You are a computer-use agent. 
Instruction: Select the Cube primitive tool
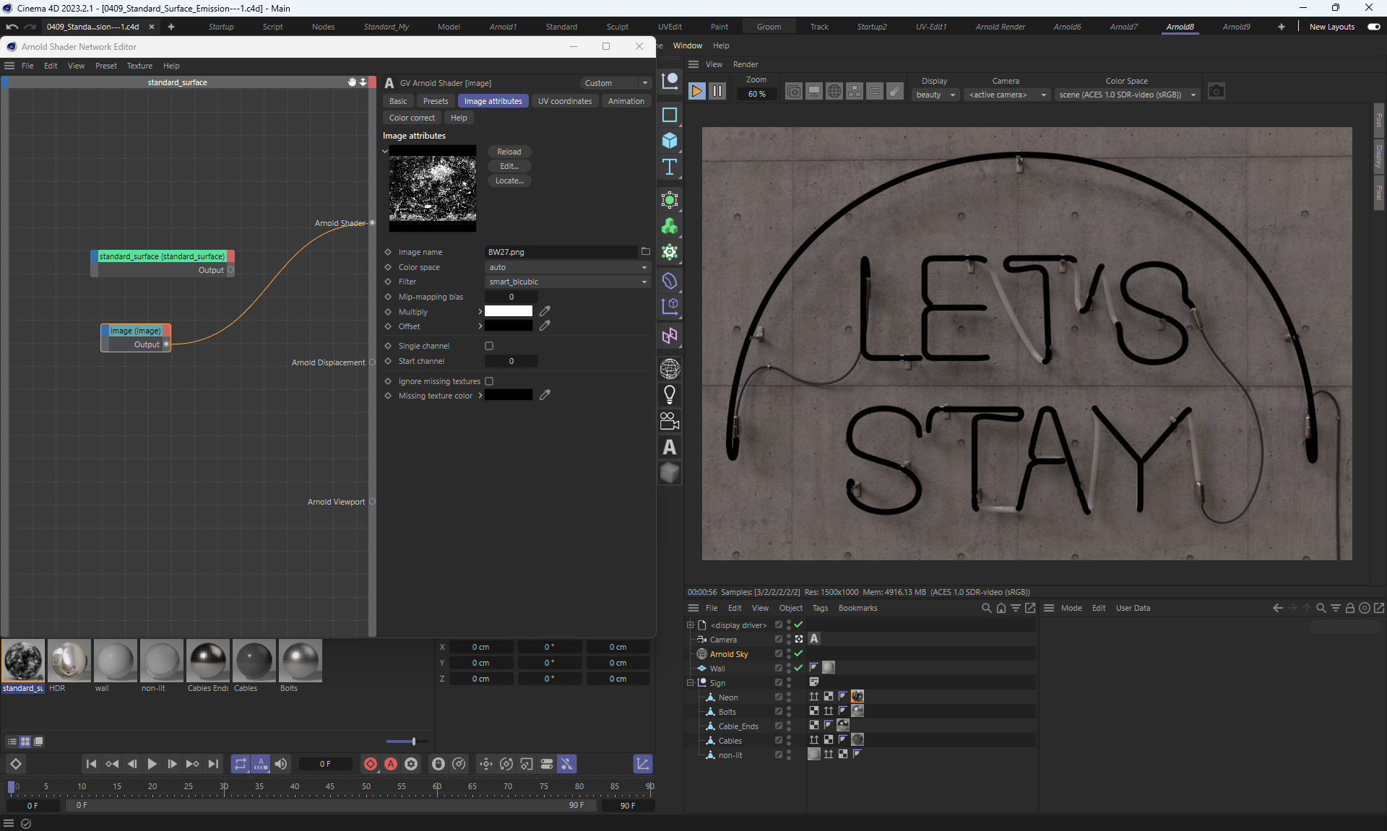point(670,141)
